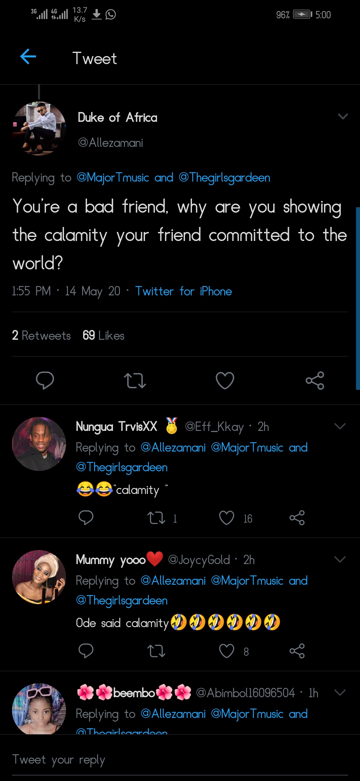Reply to Duke of Africa's tweet
This screenshot has width=360, height=781.
click(x=45, y=380)
